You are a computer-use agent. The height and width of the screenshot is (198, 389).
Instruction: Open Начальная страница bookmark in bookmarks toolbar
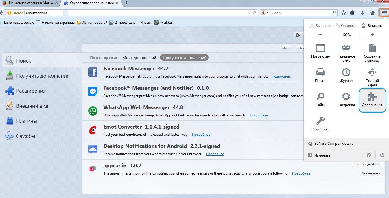click(56, 22)
